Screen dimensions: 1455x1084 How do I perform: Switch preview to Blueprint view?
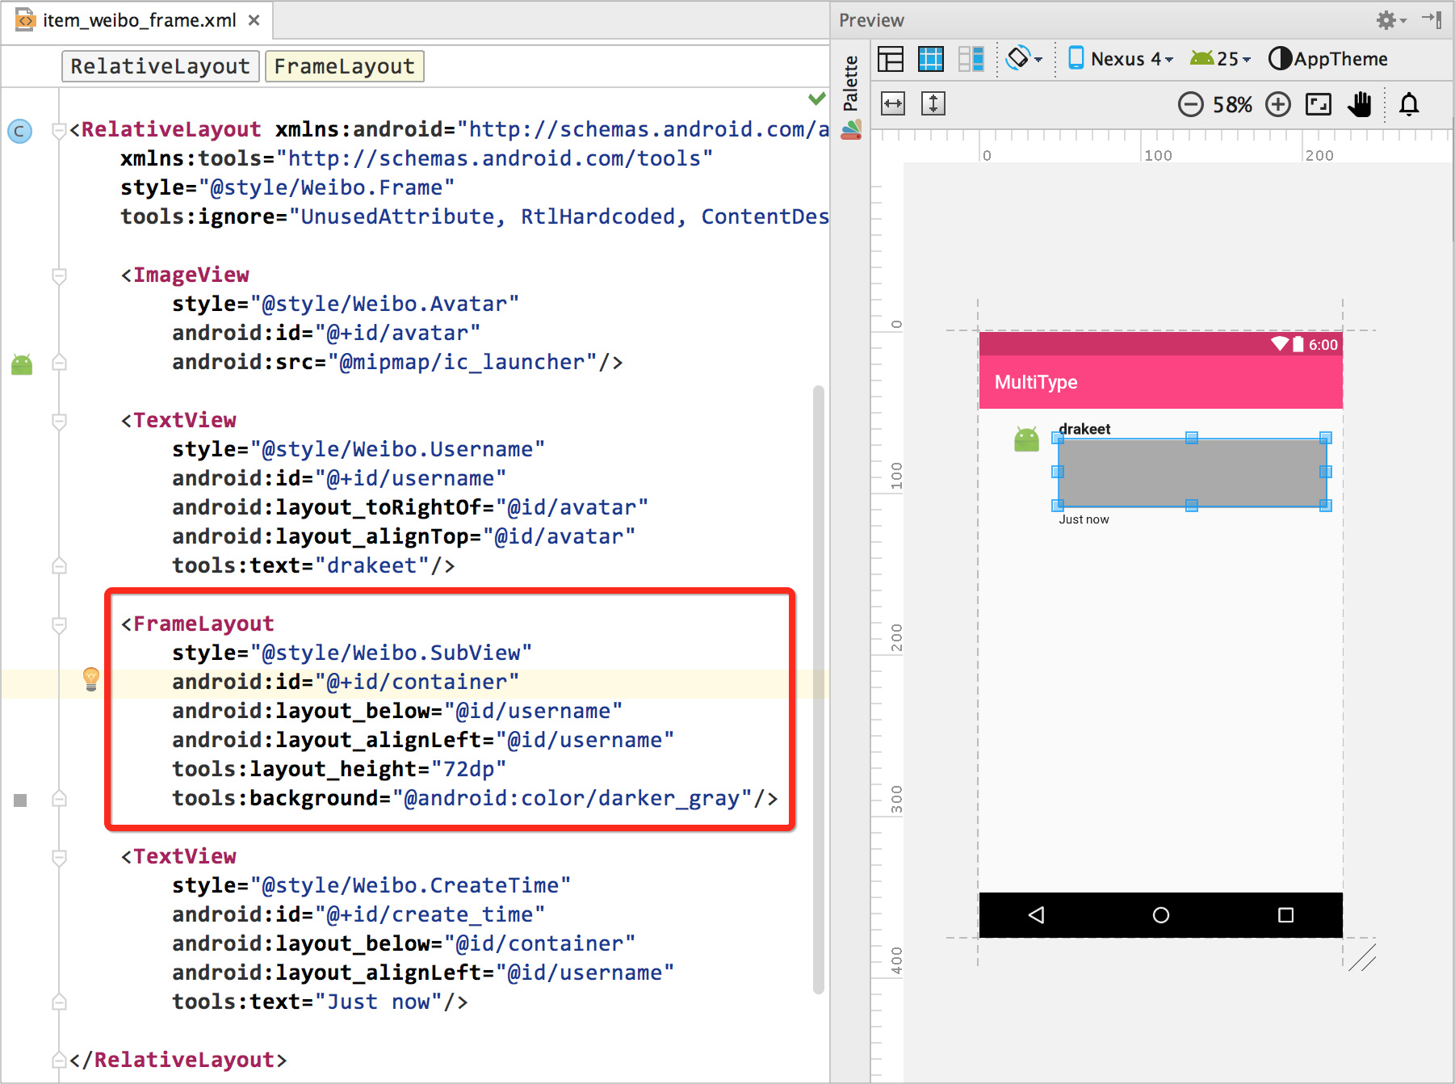pyautogui.click(x=931, y=59)
